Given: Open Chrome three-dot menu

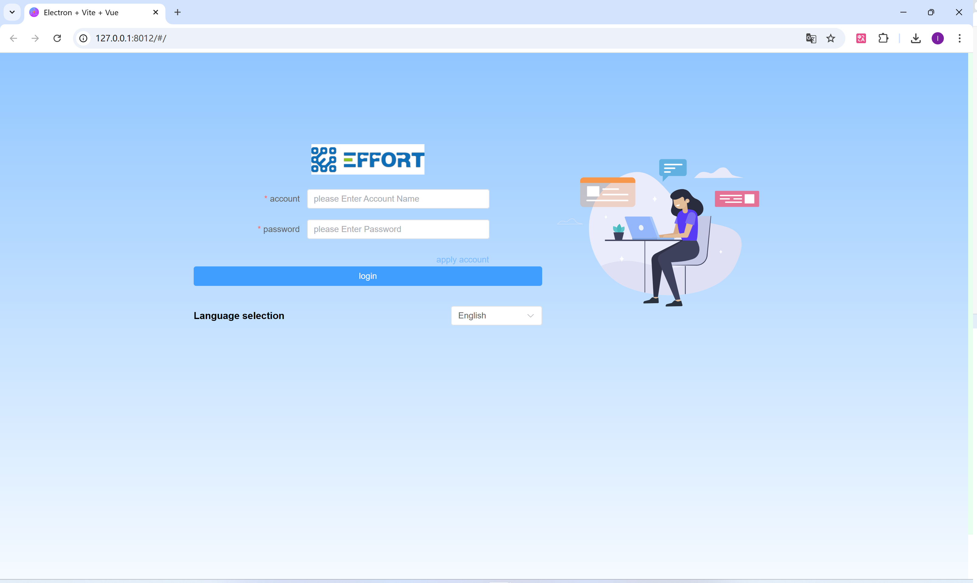Looking at the screenshot, I should click(x=959, y=38).
